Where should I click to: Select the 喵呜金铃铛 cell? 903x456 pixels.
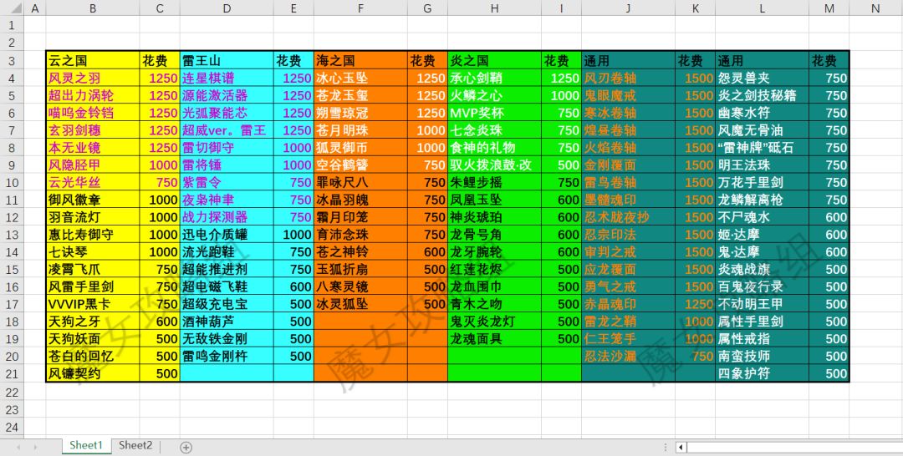93,113
